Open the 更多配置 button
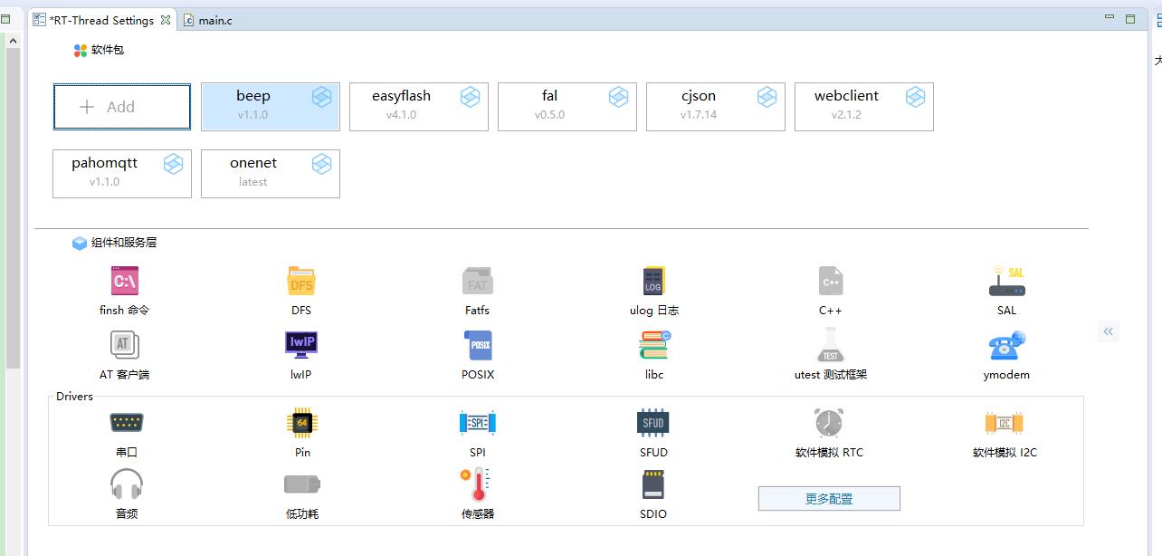Viewport: 1162px width, 556px height. 829,498
